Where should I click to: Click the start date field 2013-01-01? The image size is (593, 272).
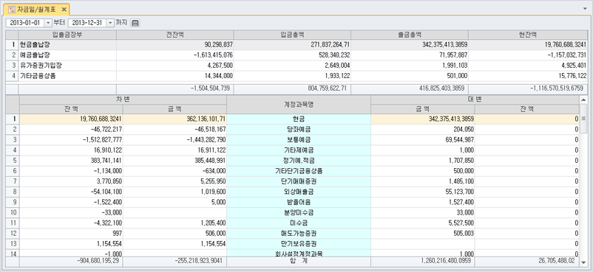(25, 23)
